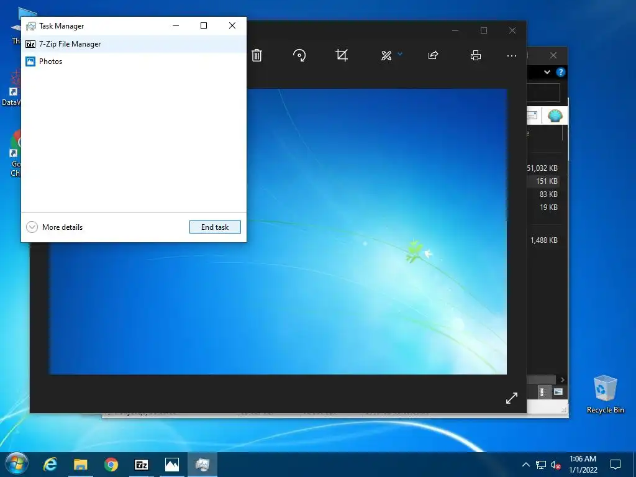Select the 19 KB file size entry

[548, 207]
